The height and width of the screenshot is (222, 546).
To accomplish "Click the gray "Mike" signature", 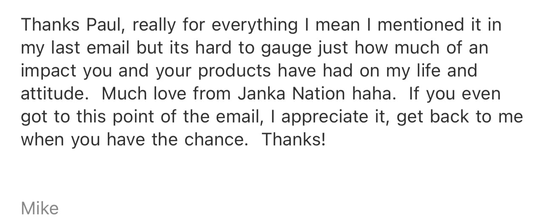I will click(40, 208).
